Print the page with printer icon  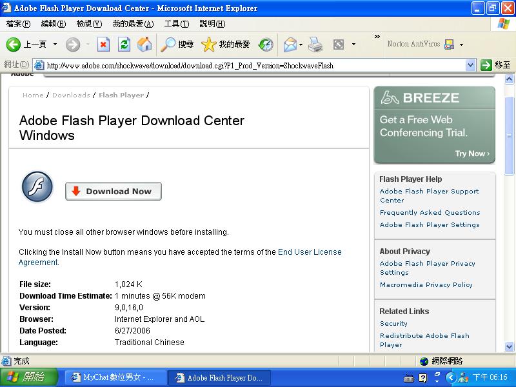(315, 45)
